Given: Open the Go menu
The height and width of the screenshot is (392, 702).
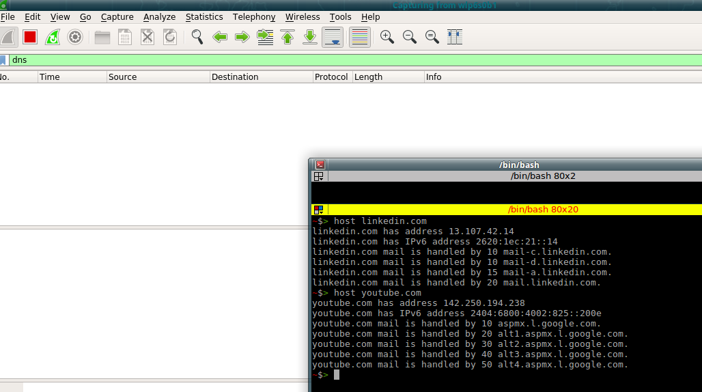Looking at the screenshot, I should pyautogui.click(x=85, y=17).
